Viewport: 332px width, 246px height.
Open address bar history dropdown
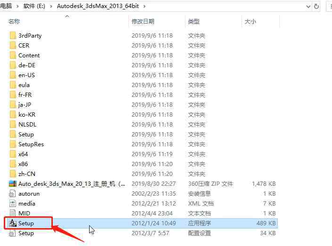(x=308, y=7)
